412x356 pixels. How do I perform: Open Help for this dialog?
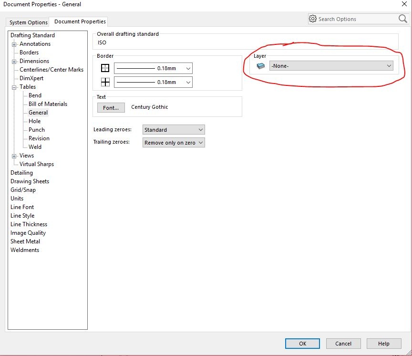pyautogui.click(x=383, y=344)
